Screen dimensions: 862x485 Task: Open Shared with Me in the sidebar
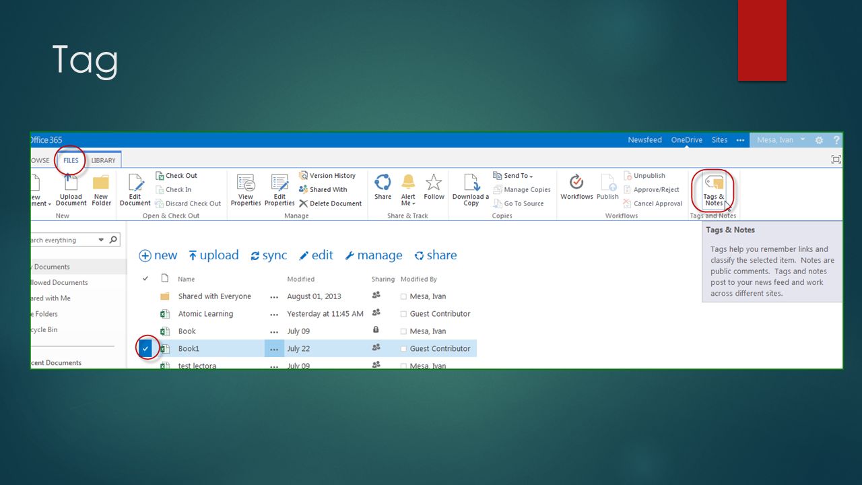click(x=51, y=298)
